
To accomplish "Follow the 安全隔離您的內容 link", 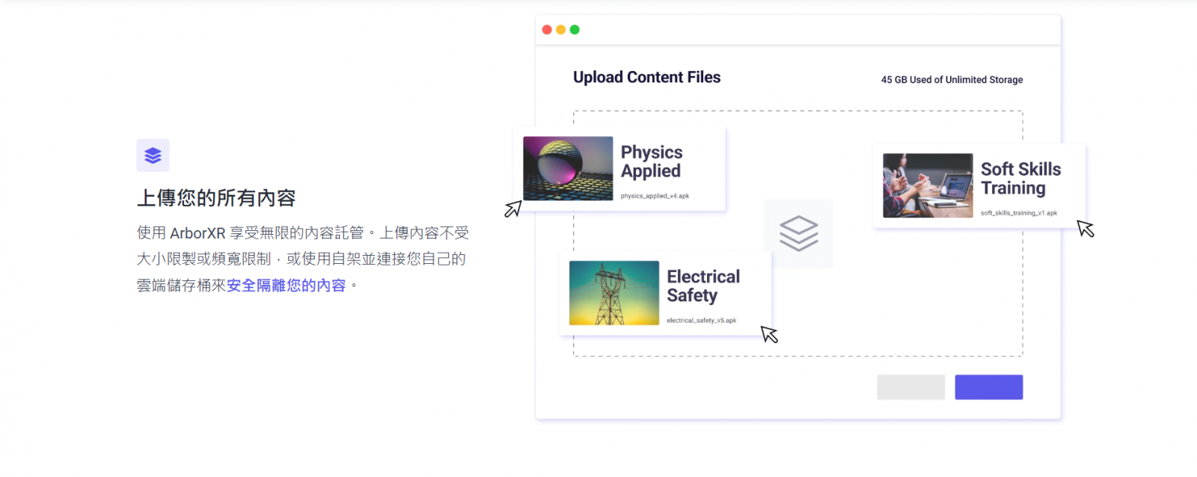I will point(286,286).
